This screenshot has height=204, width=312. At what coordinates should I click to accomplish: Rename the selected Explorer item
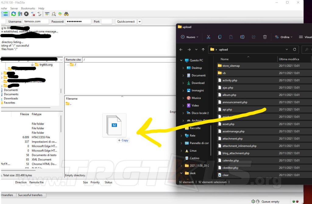[242, 37]
